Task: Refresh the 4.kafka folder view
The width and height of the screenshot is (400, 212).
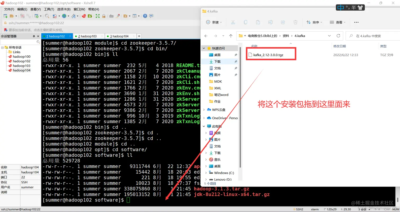Action: 338,36
